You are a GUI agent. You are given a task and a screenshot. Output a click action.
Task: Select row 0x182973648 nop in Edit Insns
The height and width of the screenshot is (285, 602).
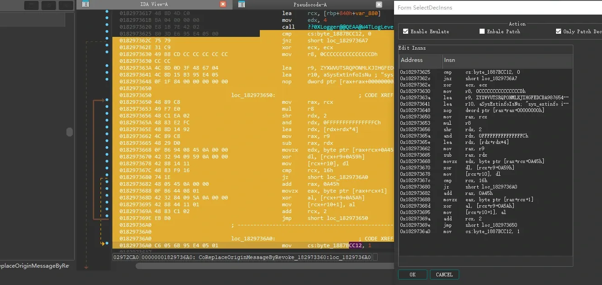(485, 111)
